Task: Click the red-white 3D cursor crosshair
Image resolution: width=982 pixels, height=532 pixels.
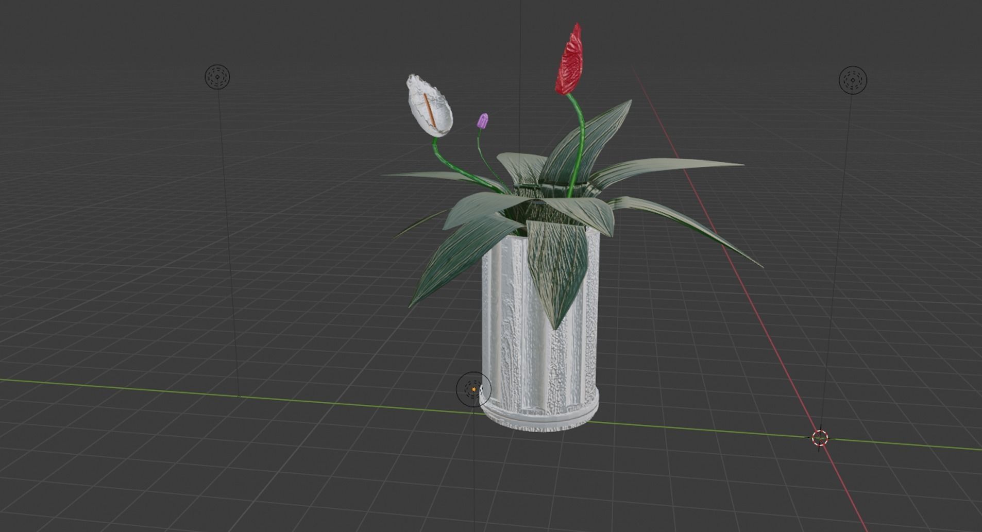Action: click(x=820, y=438)
